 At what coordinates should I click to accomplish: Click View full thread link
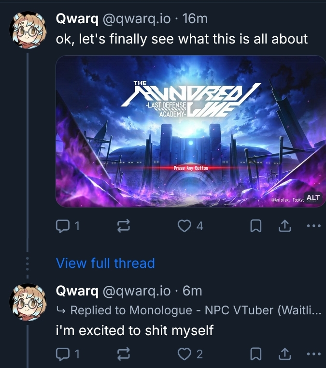pyautogui.click(x=105, y=263)
